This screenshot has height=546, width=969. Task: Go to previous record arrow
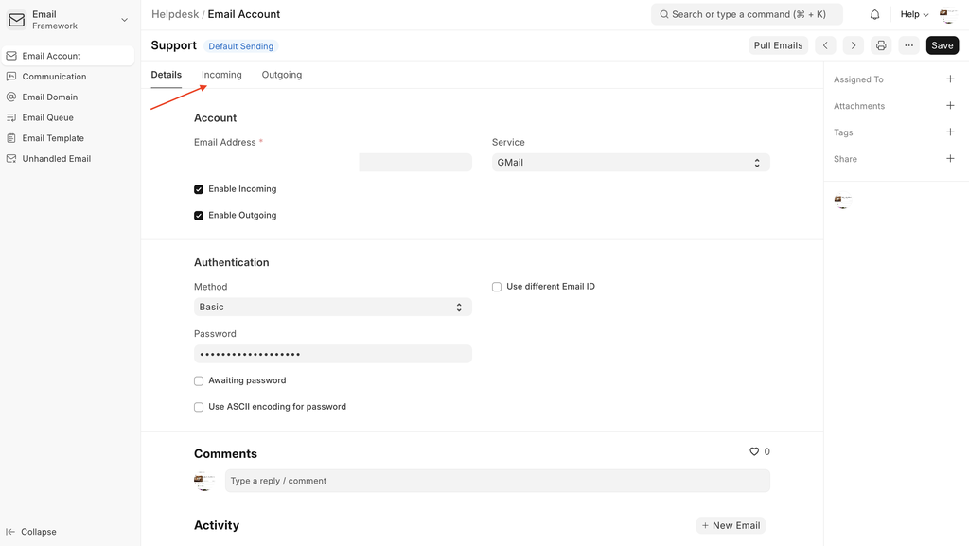(825, 45)
